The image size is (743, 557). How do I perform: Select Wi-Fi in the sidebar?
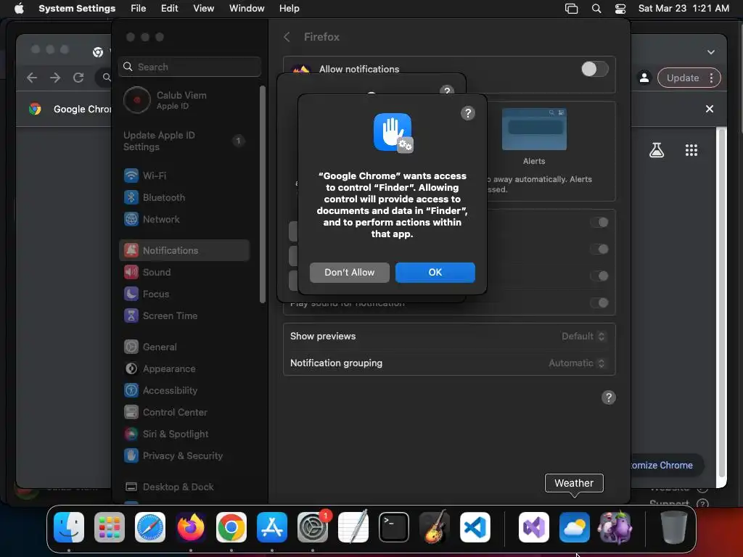(185, 176)
